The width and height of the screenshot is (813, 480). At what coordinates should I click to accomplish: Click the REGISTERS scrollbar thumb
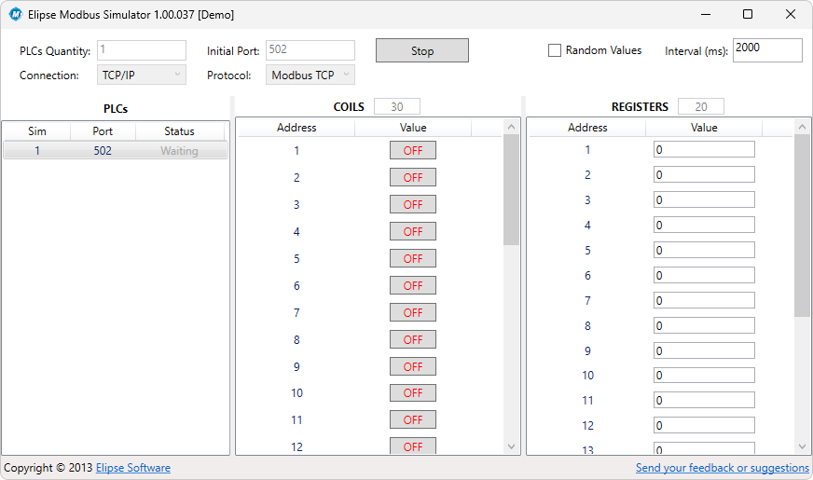(802, 226)
